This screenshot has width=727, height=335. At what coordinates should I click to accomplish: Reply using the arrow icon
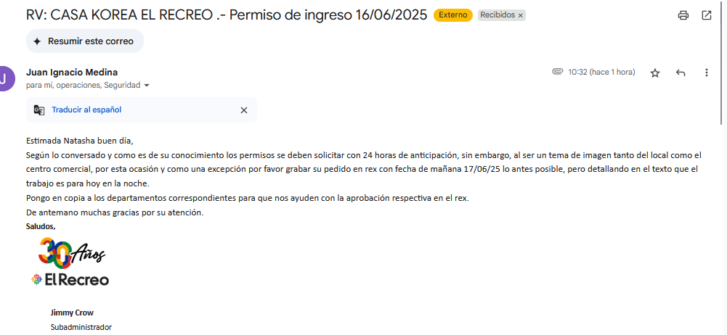click(681, 73)
